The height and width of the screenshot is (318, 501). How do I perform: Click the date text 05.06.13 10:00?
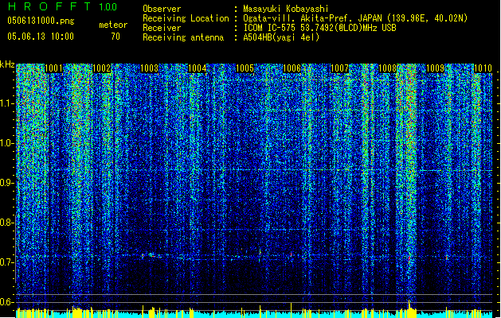(x=41, y=37)
